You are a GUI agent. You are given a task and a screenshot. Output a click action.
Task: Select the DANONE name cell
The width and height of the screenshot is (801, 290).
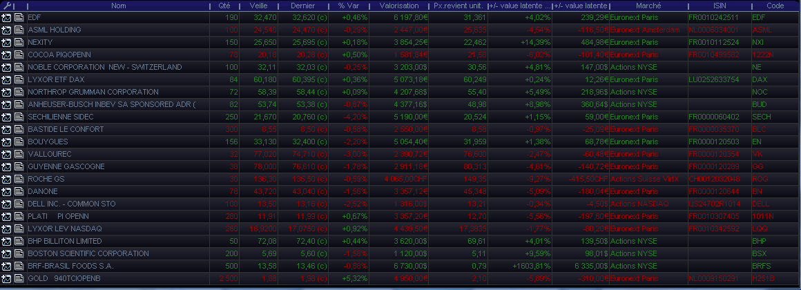[119, 191]
